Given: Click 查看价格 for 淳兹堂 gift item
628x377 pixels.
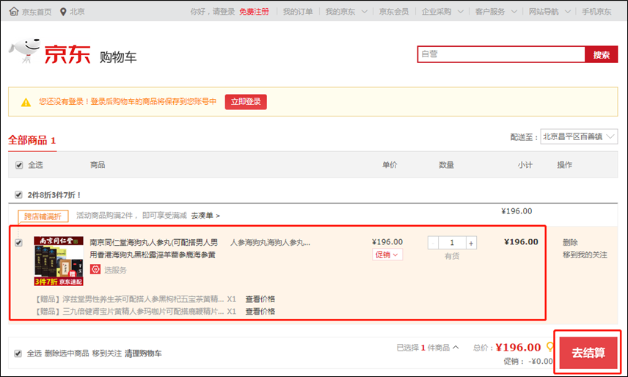Looking at the screenshot, I should [x=260, y=299].
